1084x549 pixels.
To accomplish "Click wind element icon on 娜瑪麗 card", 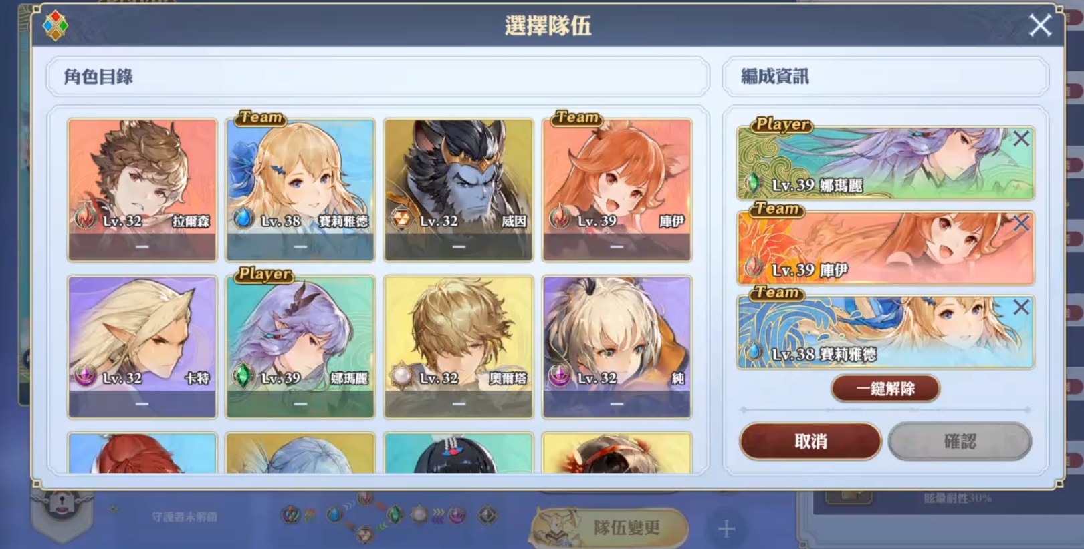I will pos(243,375).
